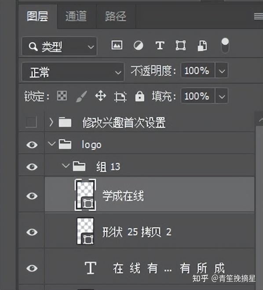Image resolution: width=263 pixels, height=290 pixels.
Task: Hide the logo group via eye icon
Action: pyautogui.click(x=32, y=145)
